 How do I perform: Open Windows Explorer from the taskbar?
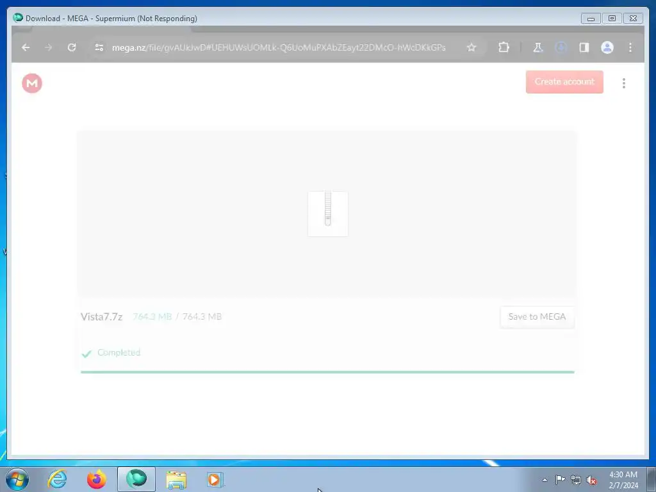coord(176,479)
